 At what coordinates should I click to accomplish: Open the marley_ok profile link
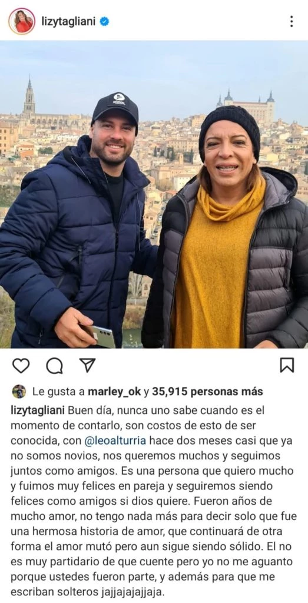[x=115, y=392]
